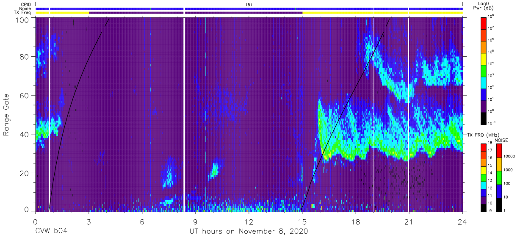Screen dimensions: 520x240
Task: Click the 18 tick label on the UT hours axis
Action: click(356, 221)
